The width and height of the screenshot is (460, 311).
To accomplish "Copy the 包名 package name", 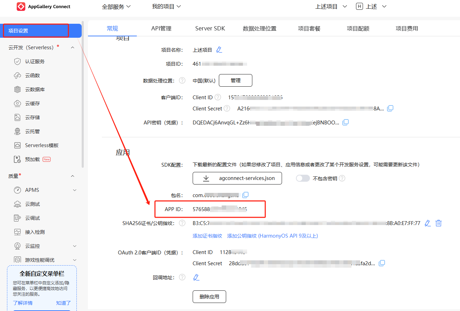I will pos(245,195).
